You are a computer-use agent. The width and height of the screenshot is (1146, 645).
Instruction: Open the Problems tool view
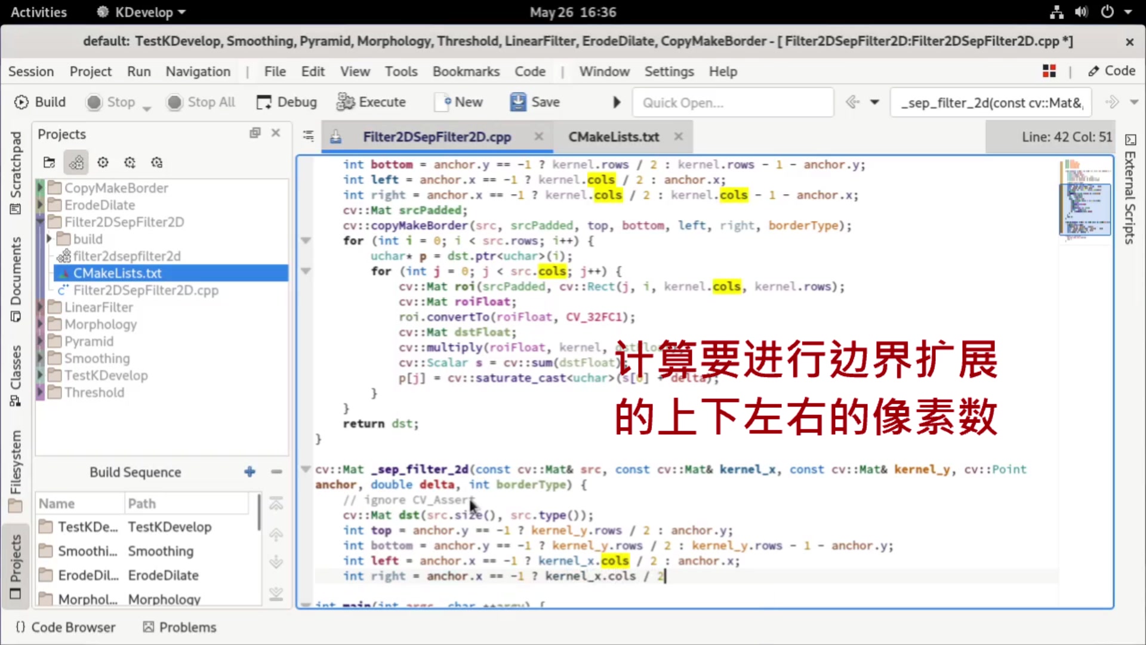pos(180,627)
